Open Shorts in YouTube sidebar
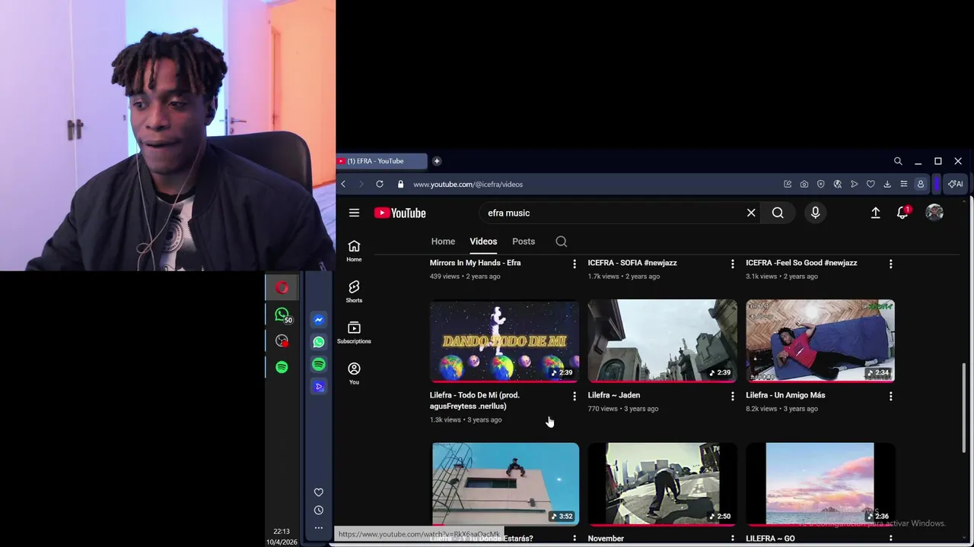974x547 pixels. click(x=354, y=292)
